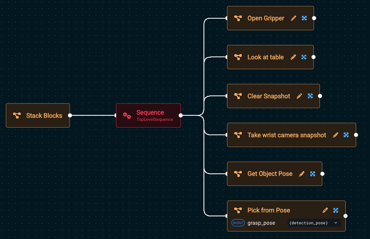
Task: Click the Look at table tree icon
Action: (238, 57)
